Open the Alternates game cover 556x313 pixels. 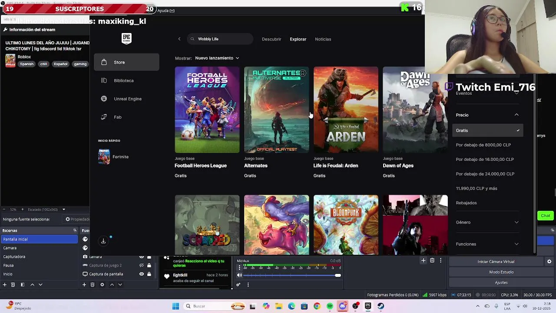coord(276,110)
